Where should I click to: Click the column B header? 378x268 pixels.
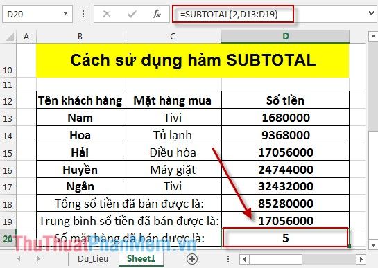click(80, 37)
